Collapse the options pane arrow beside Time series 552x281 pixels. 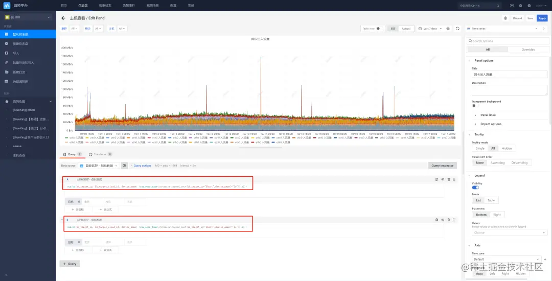click(x=544, y=29)
